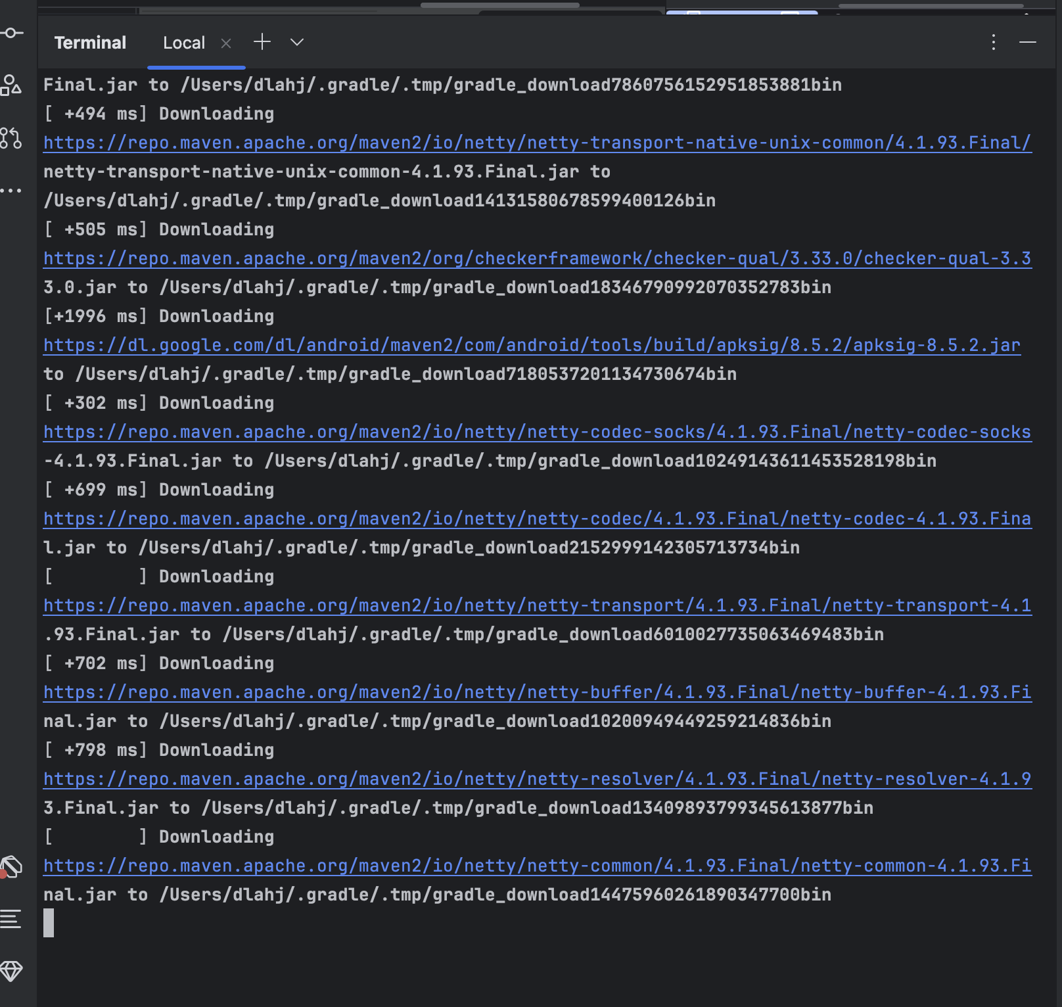Image resolution: width=1062 pixels, height=1007 pixels.
Task: Expand the new-session dropdown chevron
Action: 297,43
